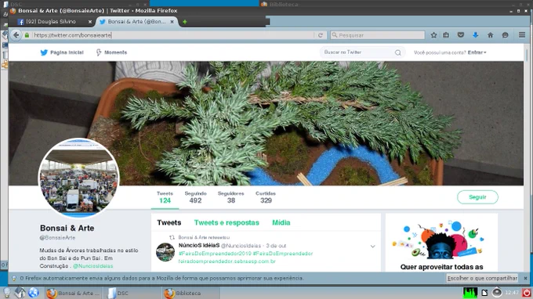Click the CPU monitor tray graph
The image size is (533, 299).
[x=470, y=293]
